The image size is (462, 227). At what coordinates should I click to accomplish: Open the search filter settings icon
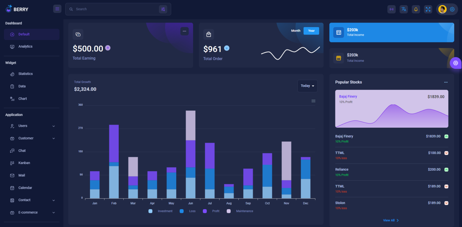point(163,9)
